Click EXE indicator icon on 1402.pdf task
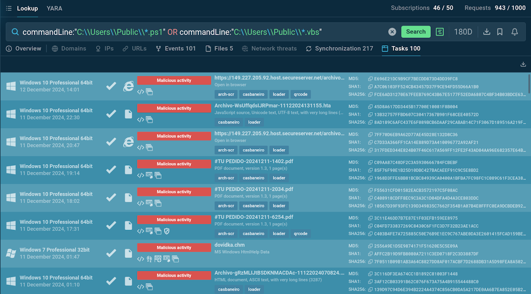This screenshot has width=531, height=294. tap(149, 175)
